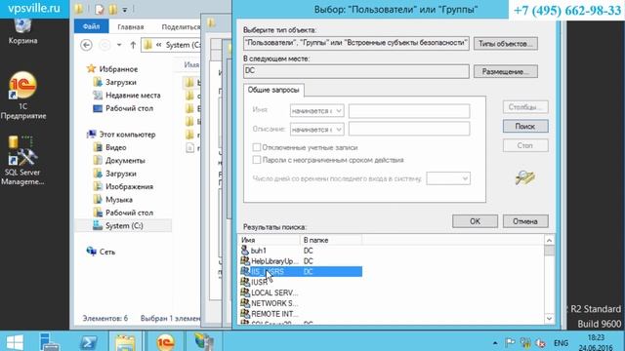Open the Action Center flag tray icon
625x351 pixels.
[510, 342]
